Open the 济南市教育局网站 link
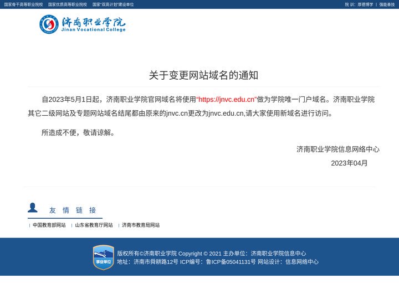This screenshot has width=399, height=299. coord(141,225)
